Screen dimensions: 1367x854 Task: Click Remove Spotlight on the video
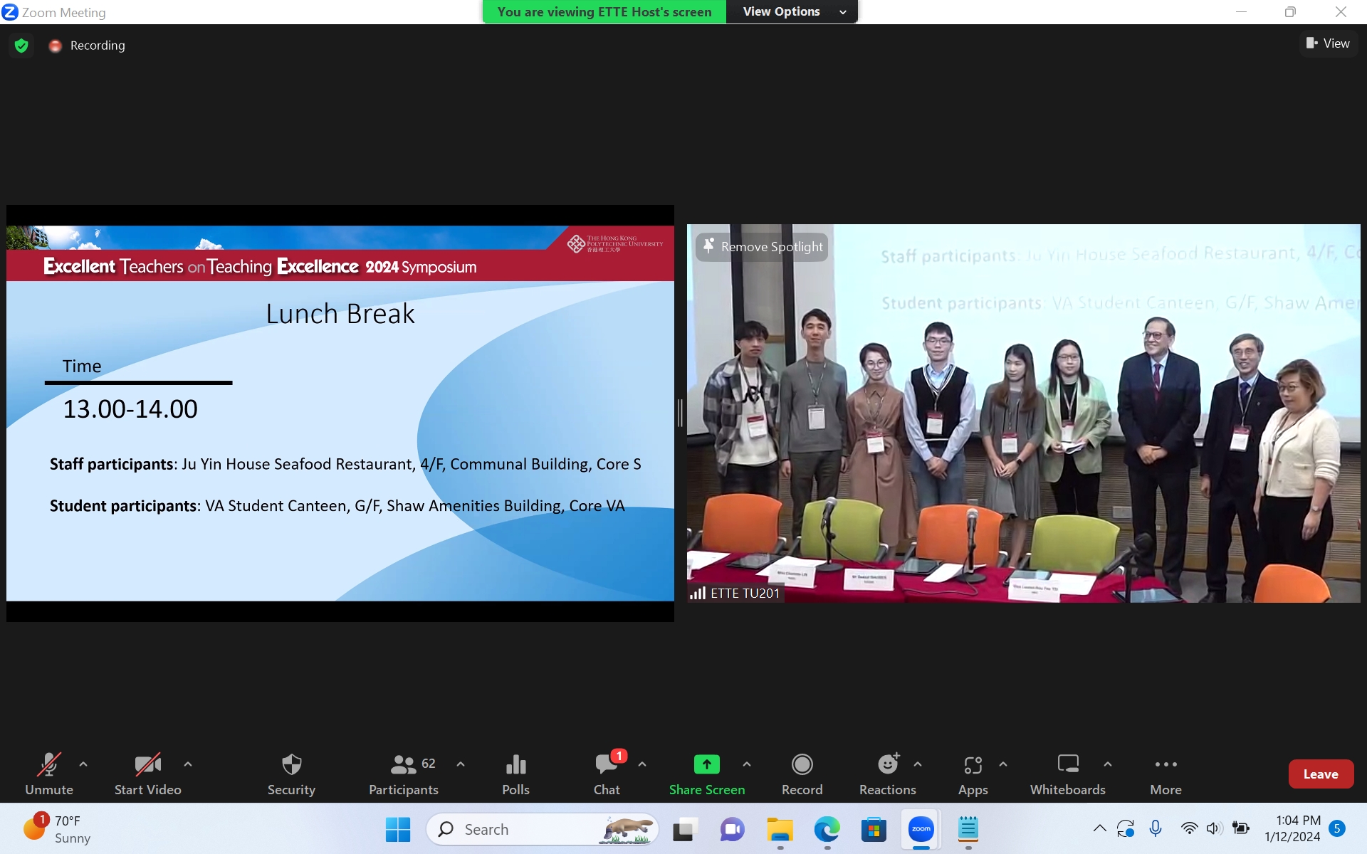[763, 247]
